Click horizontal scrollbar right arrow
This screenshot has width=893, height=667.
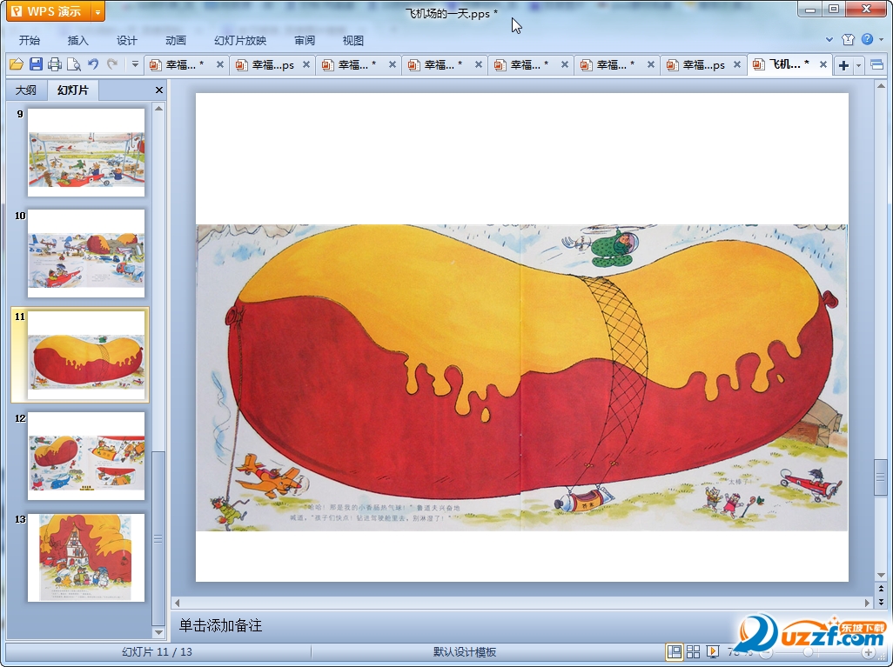tap(868, 603)
